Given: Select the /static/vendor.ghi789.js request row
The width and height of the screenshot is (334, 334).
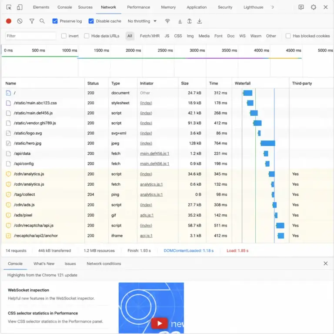Looking at the screenshot, I should click(x=167, y=123).
